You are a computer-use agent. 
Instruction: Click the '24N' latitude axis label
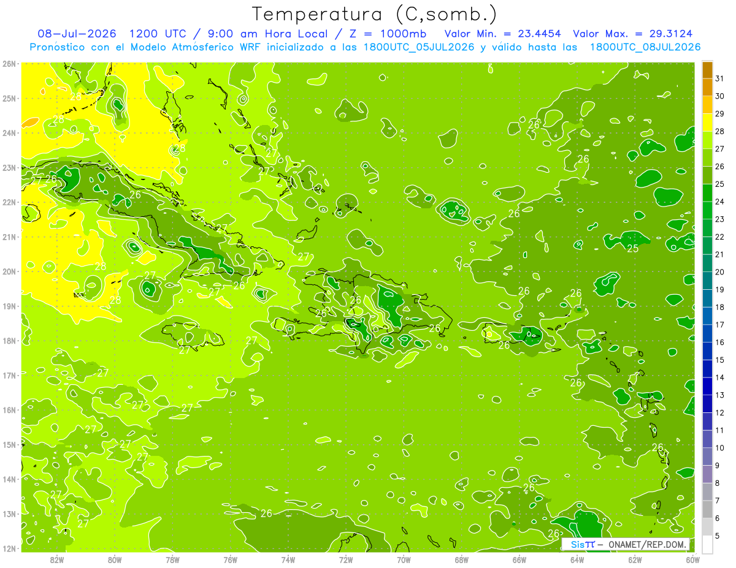[9, 133]
